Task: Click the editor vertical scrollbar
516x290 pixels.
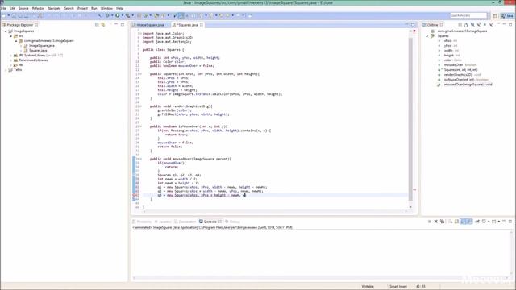Action: [x=410, y=118]
